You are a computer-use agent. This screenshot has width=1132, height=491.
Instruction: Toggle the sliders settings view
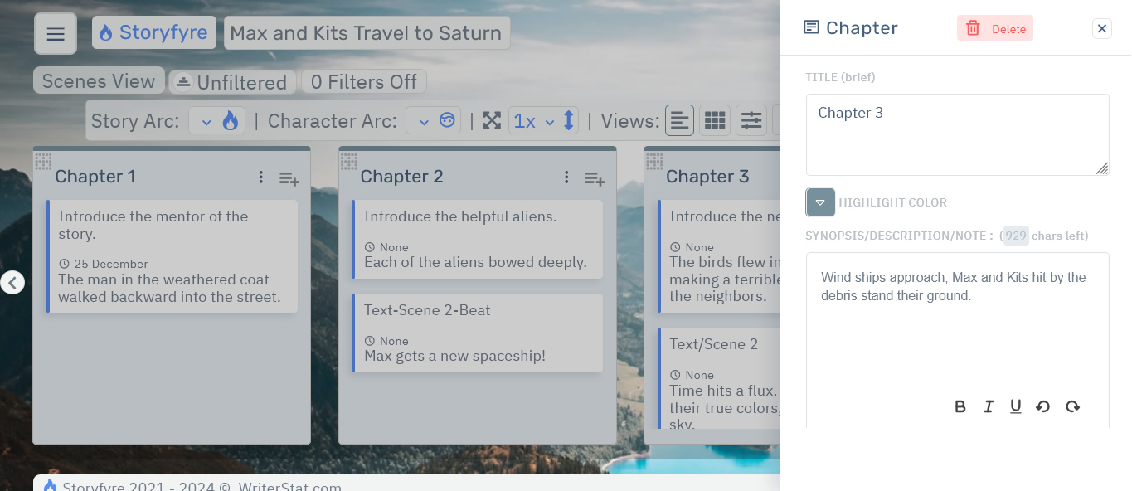[751, 121]
